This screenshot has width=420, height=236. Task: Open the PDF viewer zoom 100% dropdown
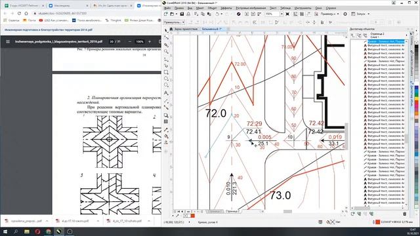point(140,41)
